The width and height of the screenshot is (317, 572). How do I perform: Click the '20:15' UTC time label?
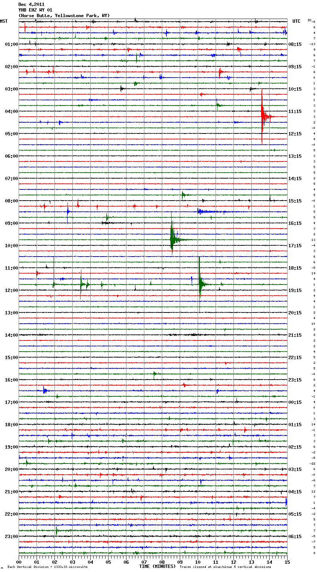295,313
